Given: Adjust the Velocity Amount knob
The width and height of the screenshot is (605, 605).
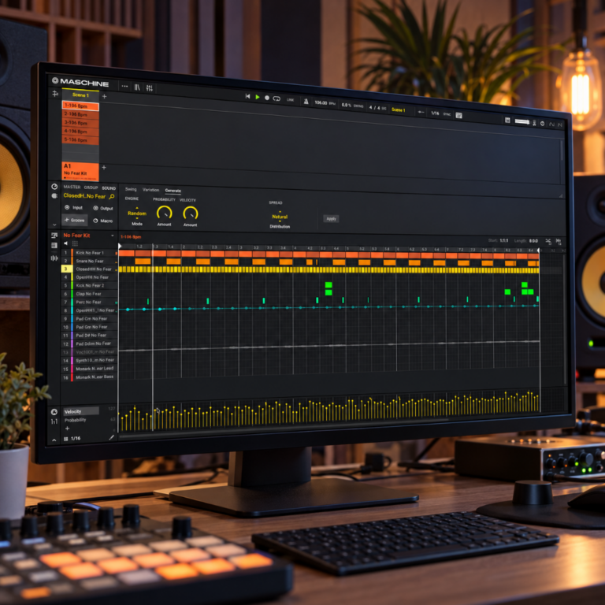Looking at the screenshot, I should 190,213.
